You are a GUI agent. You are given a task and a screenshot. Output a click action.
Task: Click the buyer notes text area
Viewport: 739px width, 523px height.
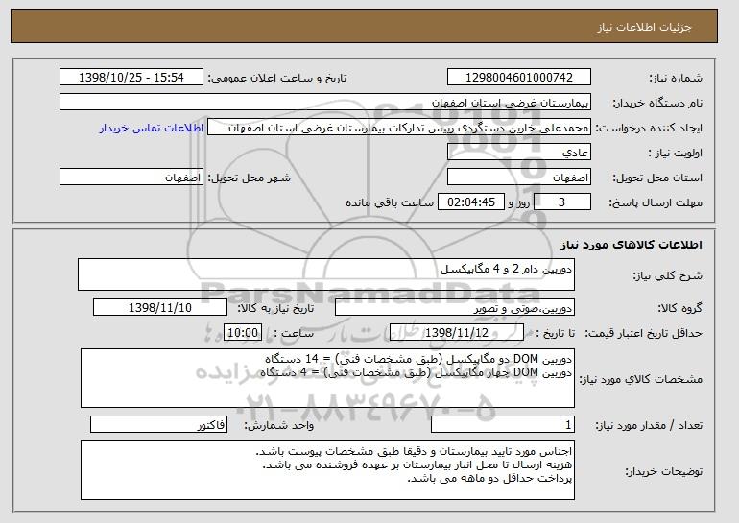[x=327, y=470]
